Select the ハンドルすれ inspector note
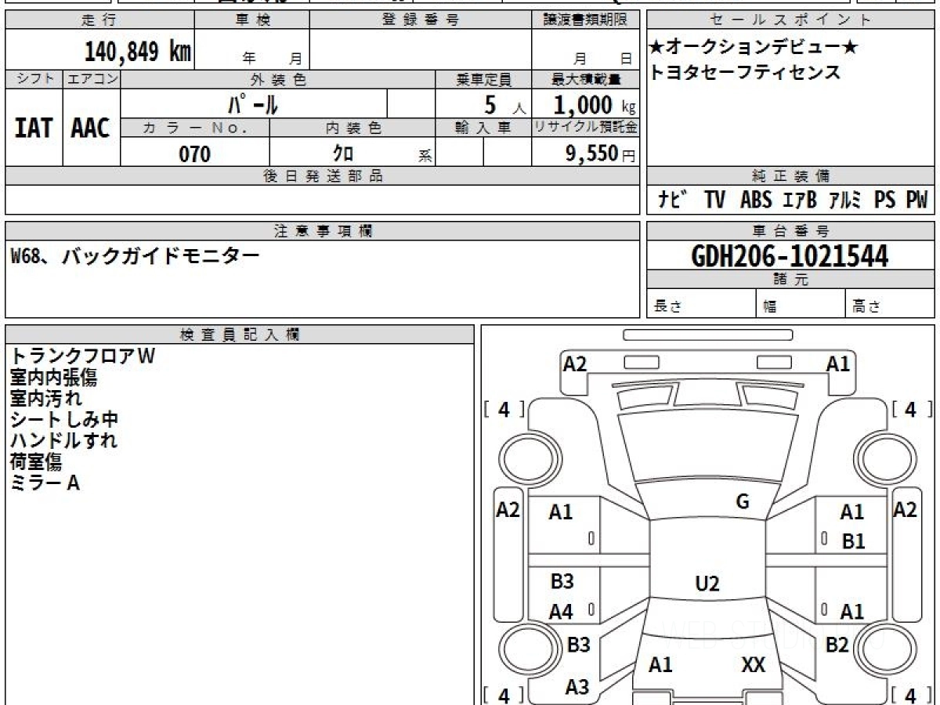Screen dimensions: 940x705 [64, 440]
